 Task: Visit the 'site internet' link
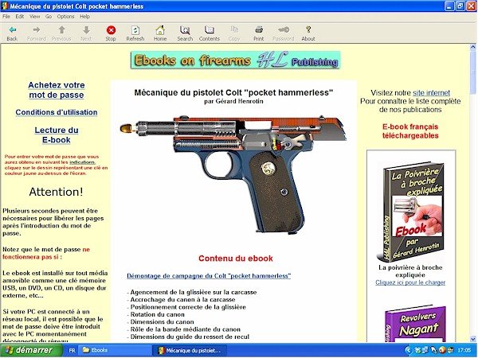pyautogui.click(x=431, y=93)
